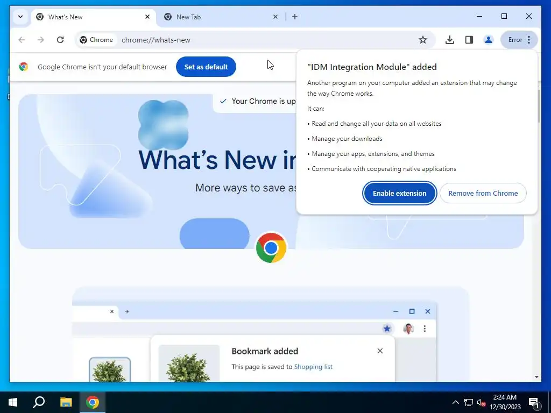
Task: Bookmark this tab with star icon
Action: [x=423, y=40]
